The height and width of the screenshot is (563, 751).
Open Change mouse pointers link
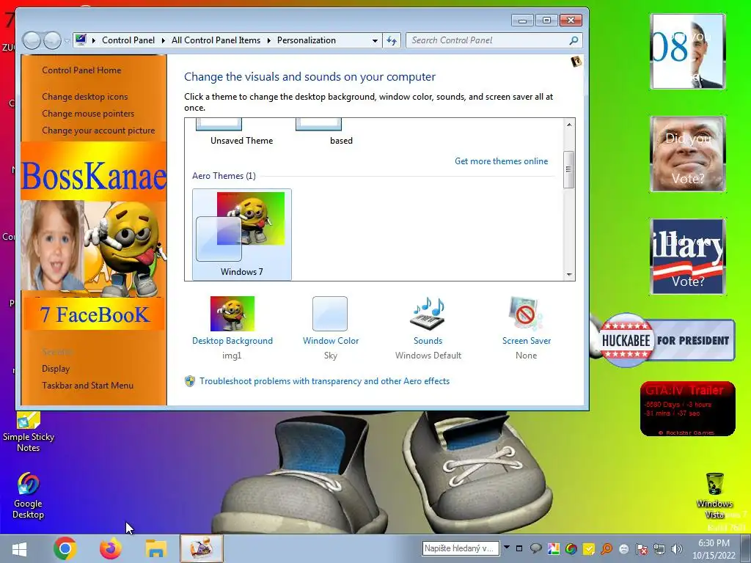tap(88, 114)
